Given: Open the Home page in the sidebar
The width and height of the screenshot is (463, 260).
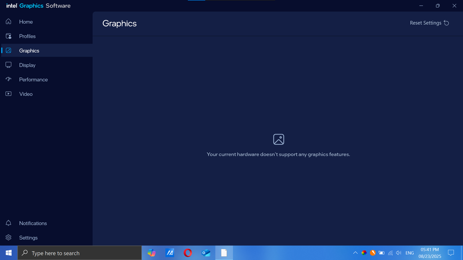Looking at the screenshot, I should point(46,22).
